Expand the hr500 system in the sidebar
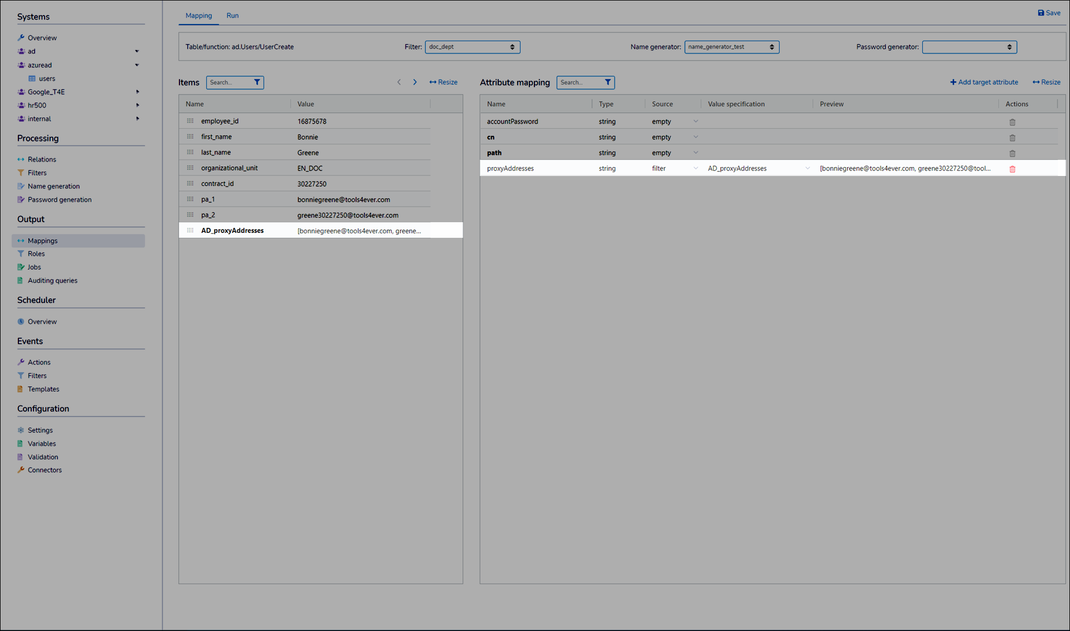The image size is (1070, 631). point(137,105)
